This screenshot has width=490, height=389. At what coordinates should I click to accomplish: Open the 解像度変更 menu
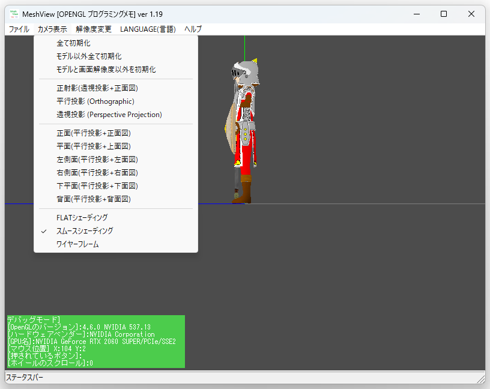94,29
